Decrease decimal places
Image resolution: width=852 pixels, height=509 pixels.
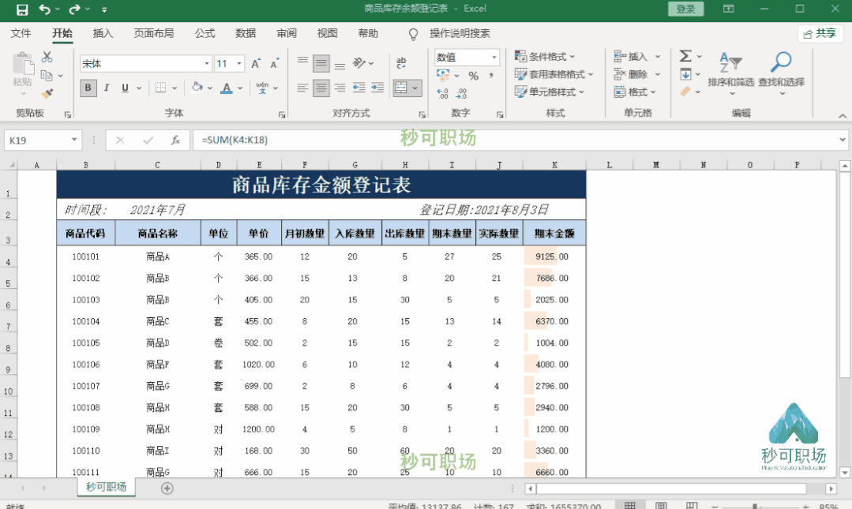pos(461,93)
